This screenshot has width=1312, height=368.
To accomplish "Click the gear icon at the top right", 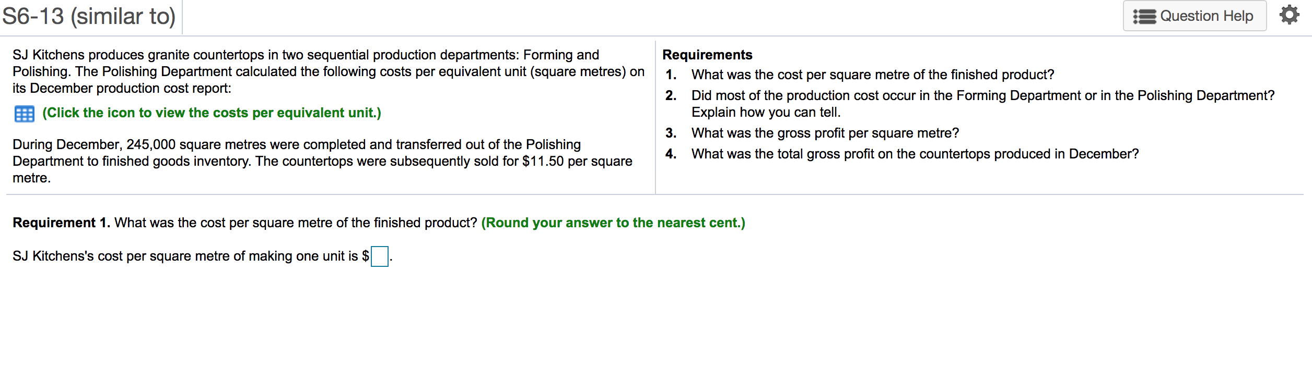I will pos(1290,16).
